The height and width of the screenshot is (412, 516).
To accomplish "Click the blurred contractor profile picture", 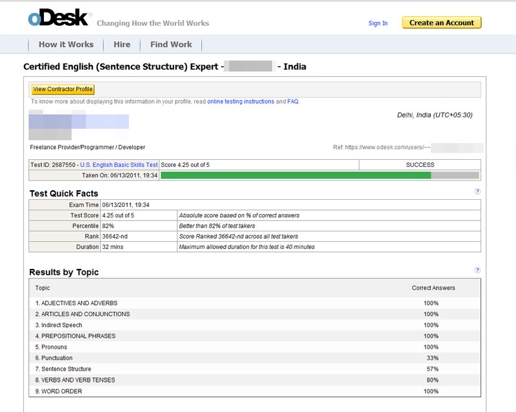I will pos(79,125).
